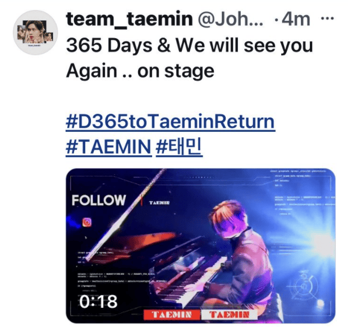348x327 pixels.
Task: Play the piano performance video
Action: point(200,246)
